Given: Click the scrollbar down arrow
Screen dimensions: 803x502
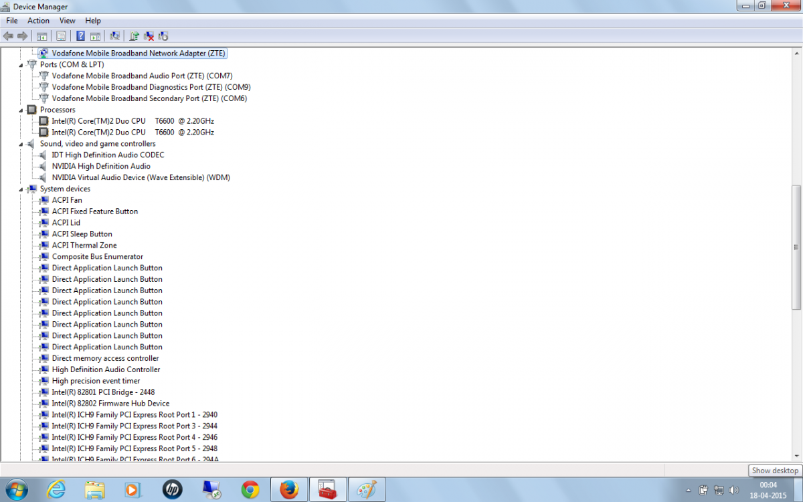Looking at the screenshot, I should 797,455.
